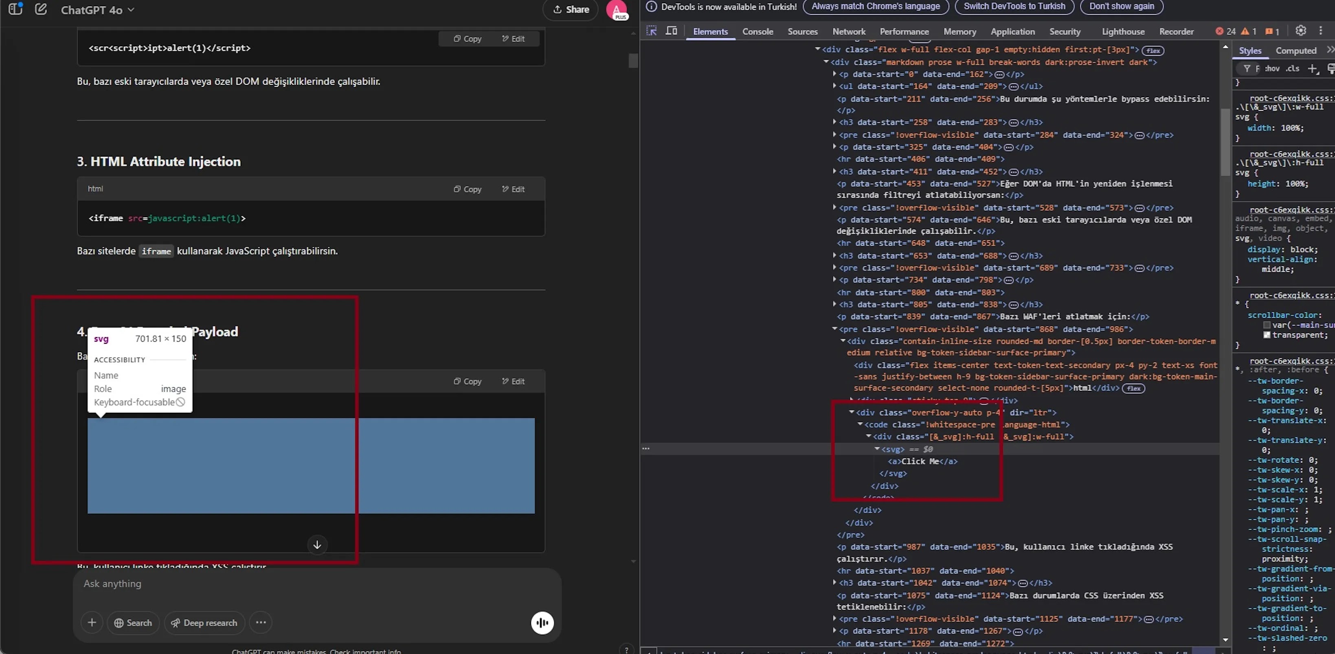Expand the p data-start="0" node
Screen dimensions: 1335x654
[x=834, y=74]
